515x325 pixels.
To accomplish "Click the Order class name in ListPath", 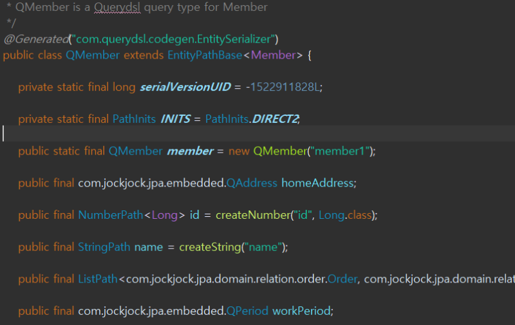I will coord(342,279).
